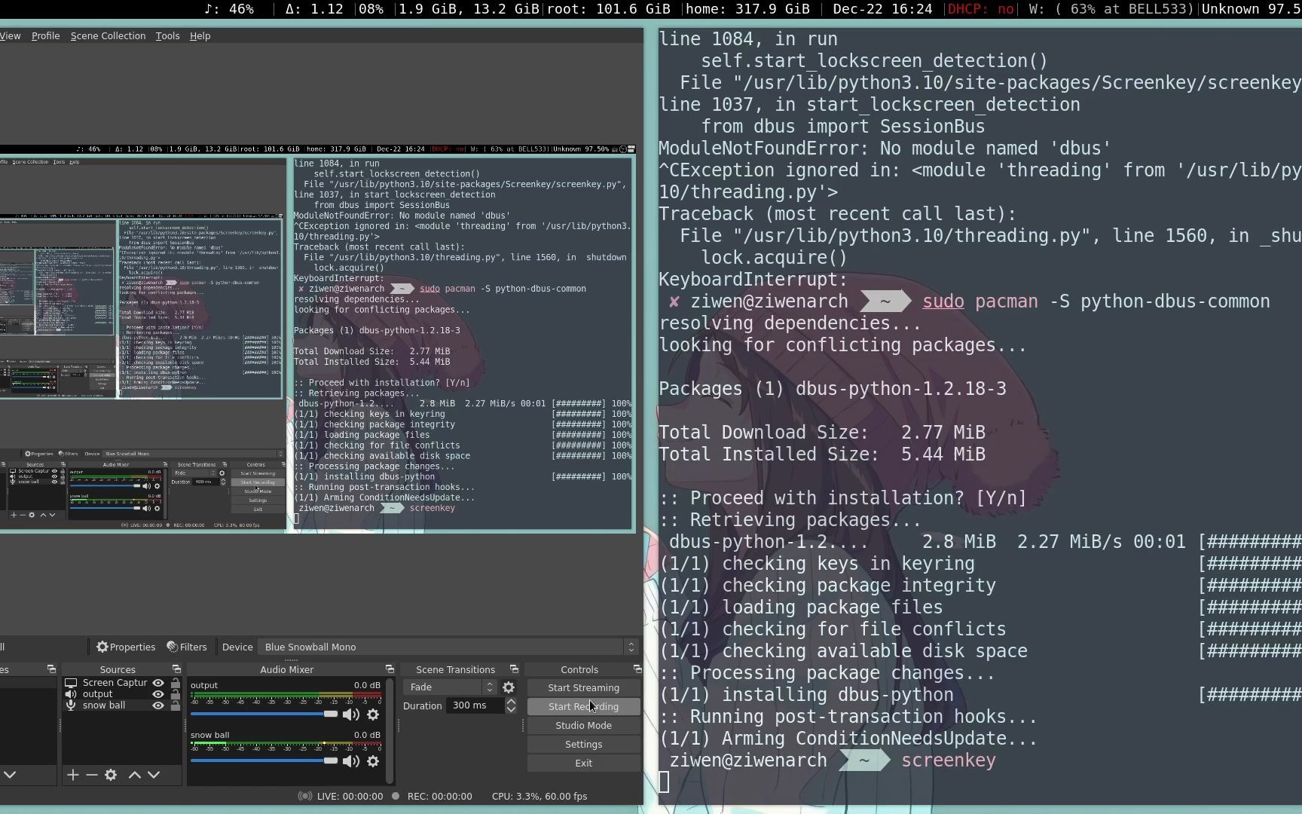Increase transition duration with up arrow
1302x814 pixels.
click(511, 702)
